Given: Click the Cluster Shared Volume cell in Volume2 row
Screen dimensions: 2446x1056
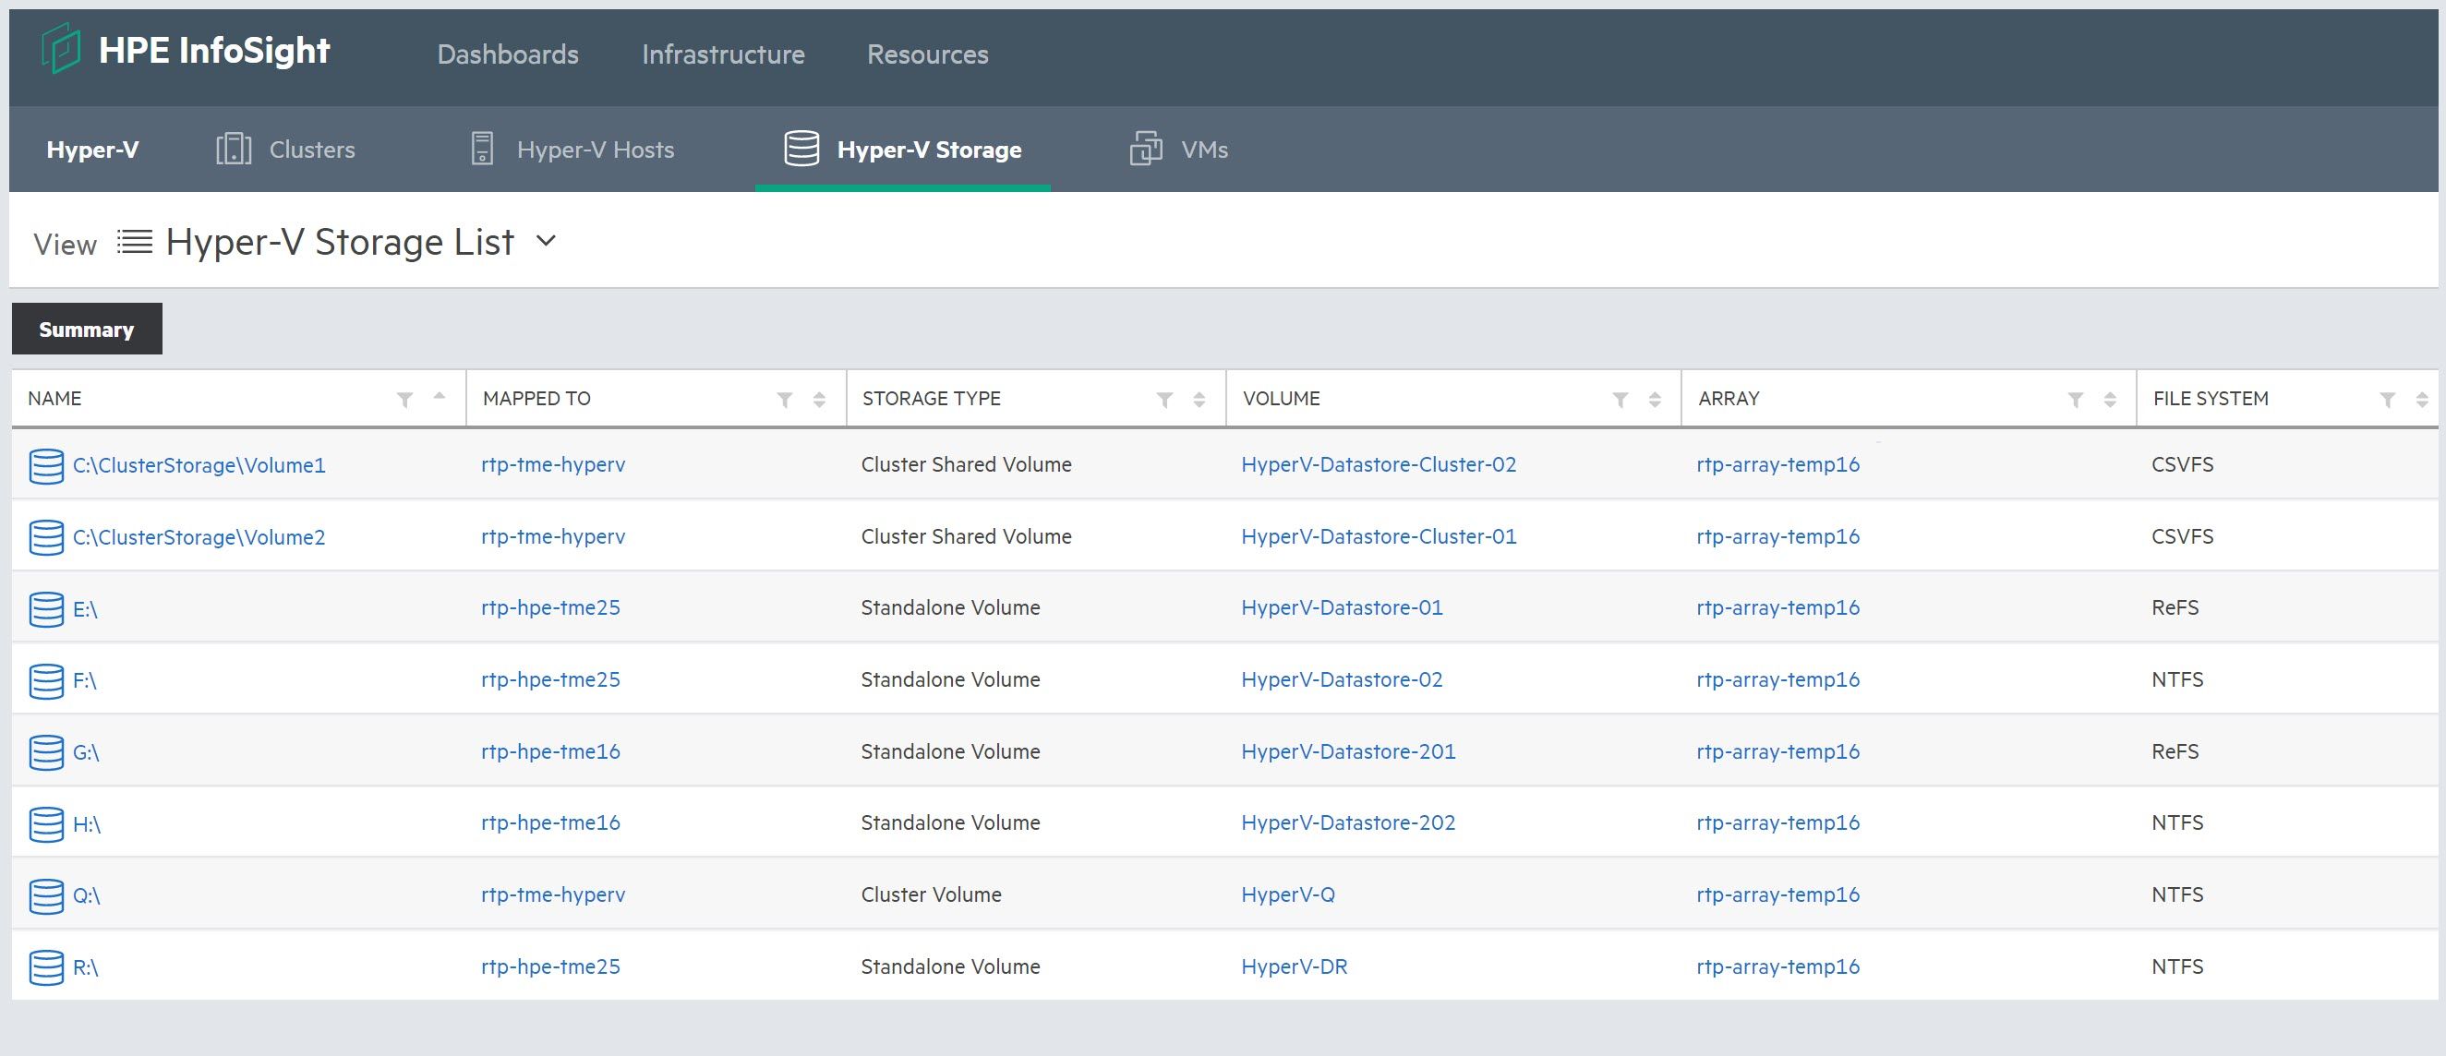Looking at the screenshot, I should [967, 536].
